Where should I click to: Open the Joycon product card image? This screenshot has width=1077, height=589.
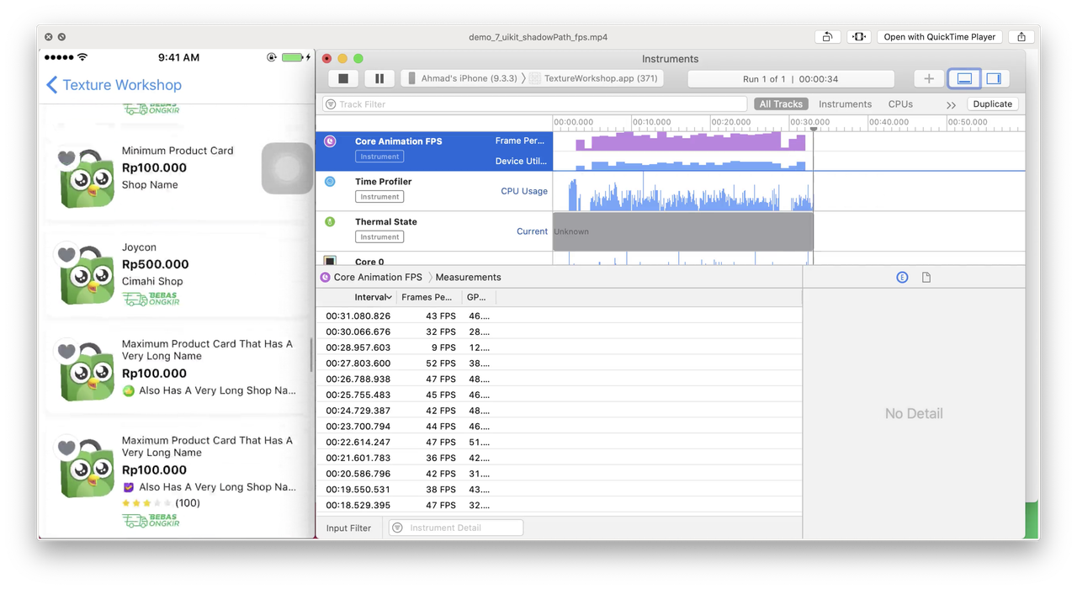88,275
